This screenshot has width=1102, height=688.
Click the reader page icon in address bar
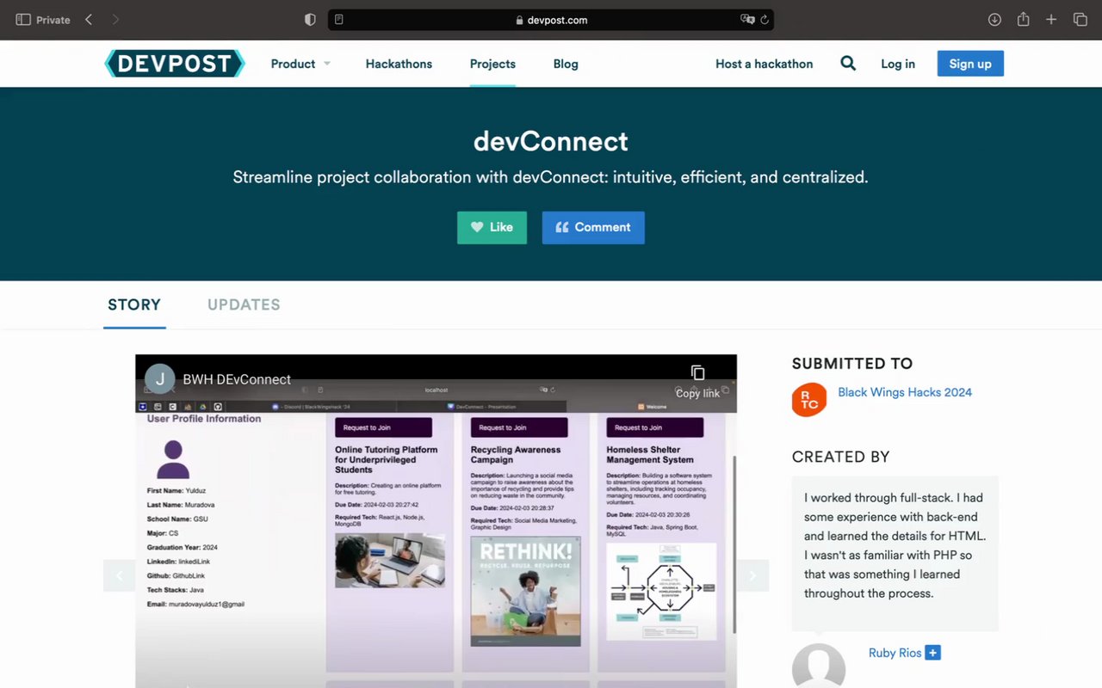[x=339, y=20]
